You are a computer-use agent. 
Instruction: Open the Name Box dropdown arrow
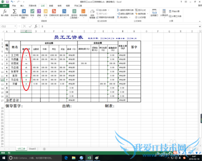[x=15, y=26]
